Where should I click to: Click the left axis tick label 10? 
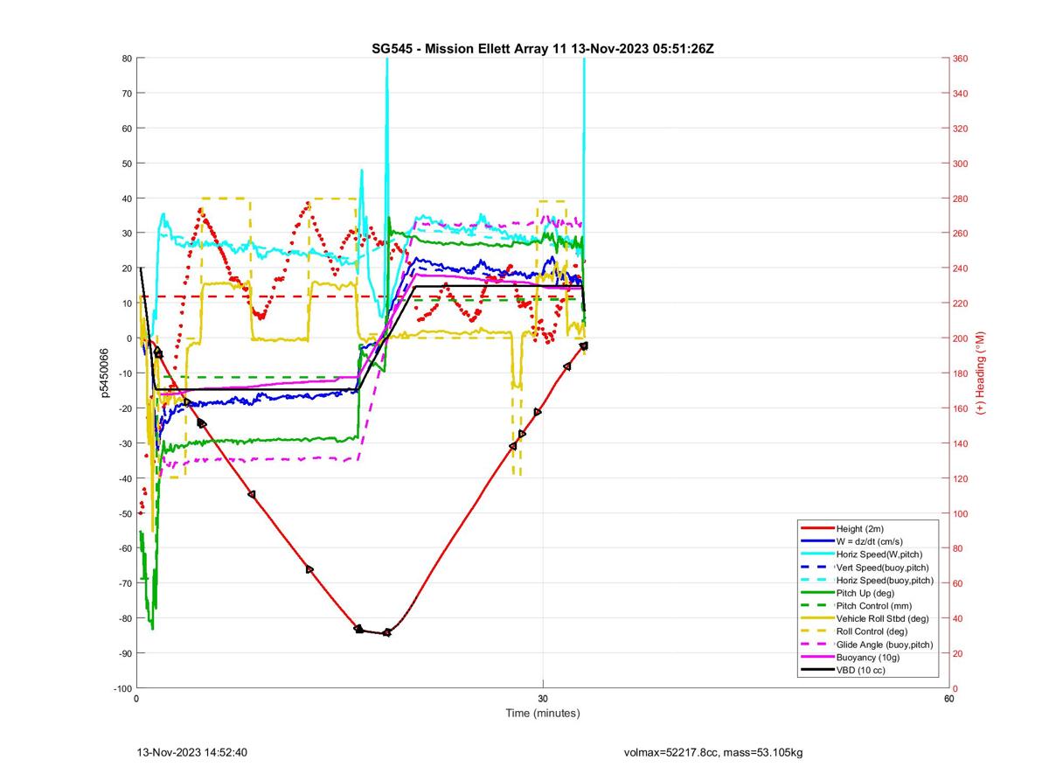(127, 303)
